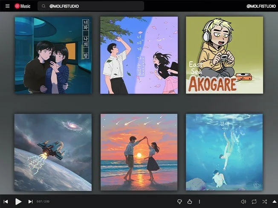The height and width of the screenshot is (208, 278).
Task: Open the underwater diving album cover
Action: tap(224, 152)
